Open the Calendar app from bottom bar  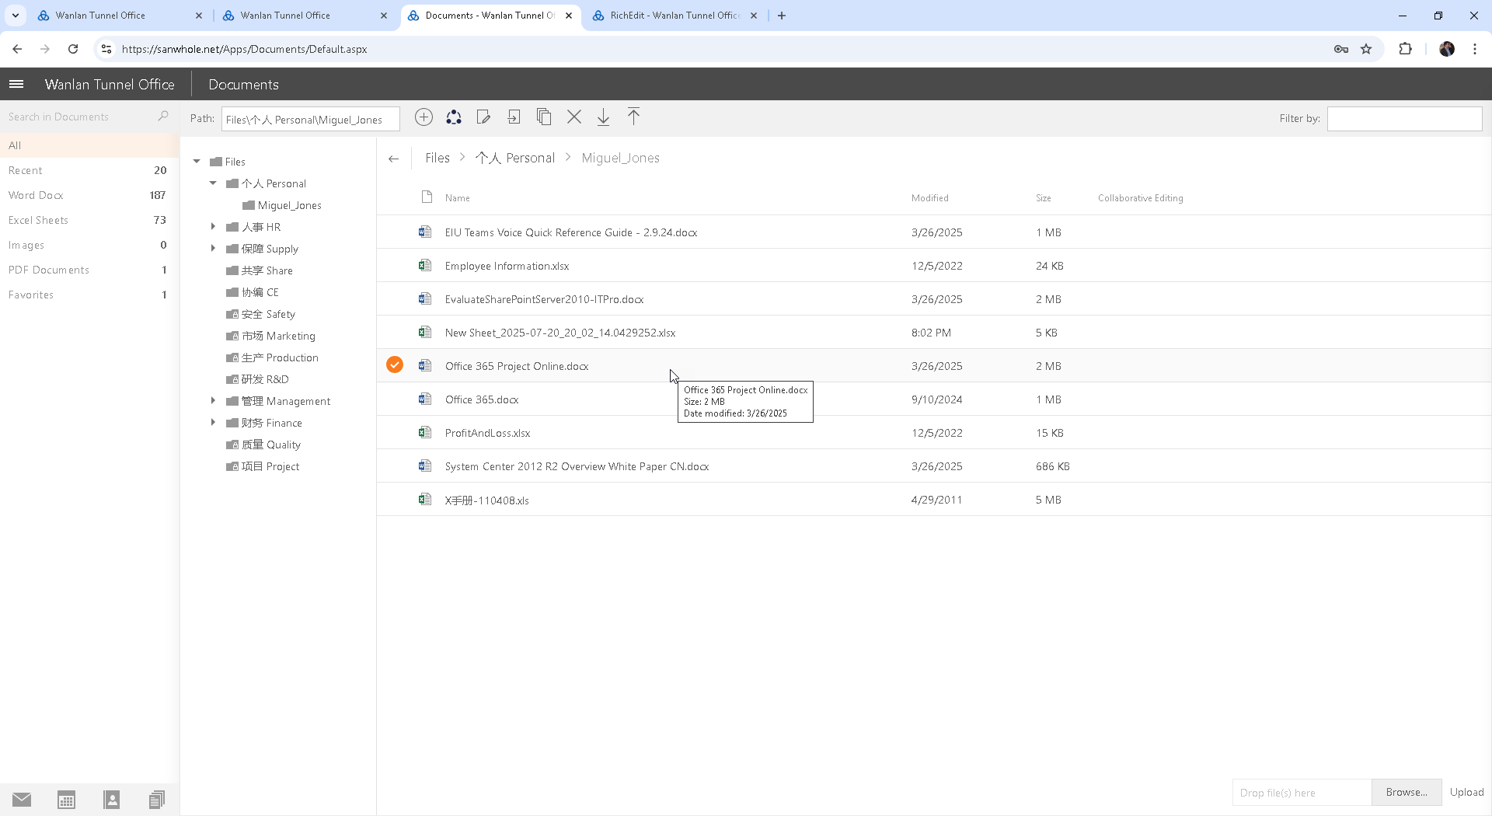[x=66, y=800]
